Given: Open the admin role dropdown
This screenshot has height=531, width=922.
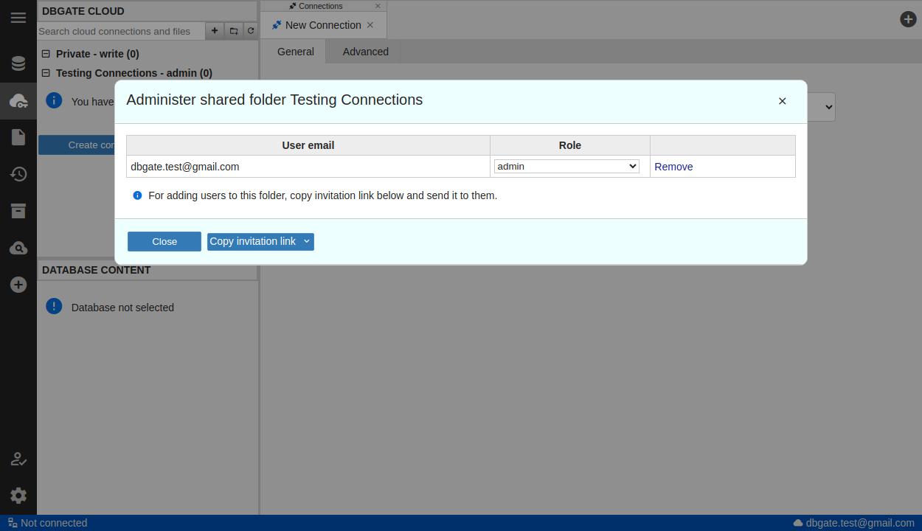Looking at the screenshot, I should tap(566, 167).
